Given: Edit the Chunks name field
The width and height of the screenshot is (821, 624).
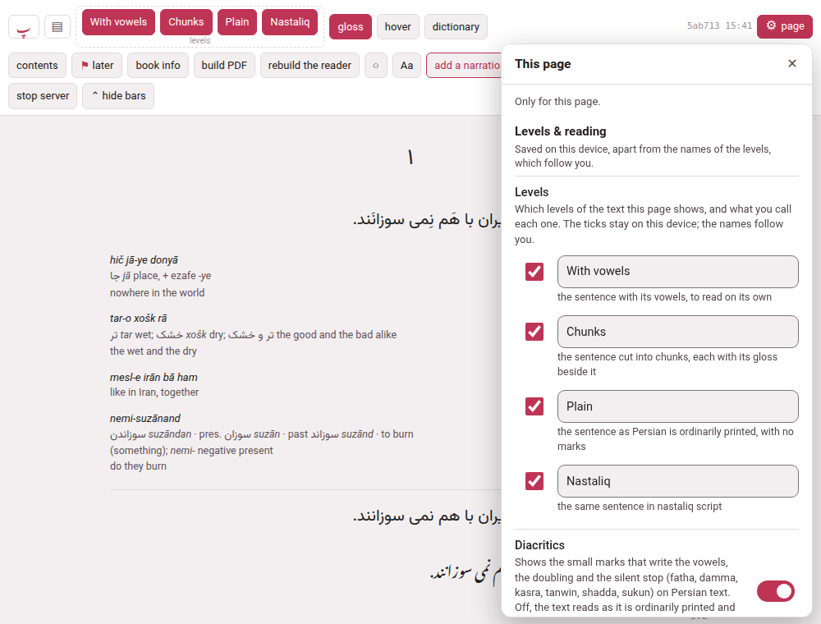Looking at the screenshot, I should pyautogui.click(x=677, y=332).
